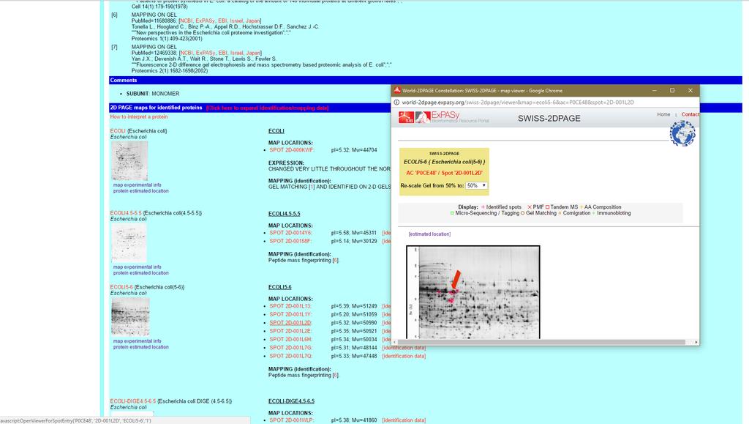Click Japan link in reference 7
This screenshot has height=424, width=749.
pyautogui.click(x=253, y=53)
